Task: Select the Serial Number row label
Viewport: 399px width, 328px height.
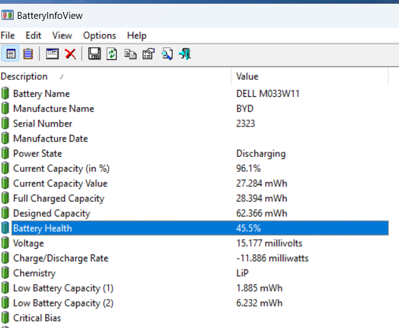Action: tap(43, 123)
